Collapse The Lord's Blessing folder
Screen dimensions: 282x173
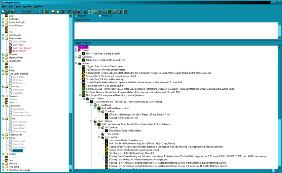3,74
